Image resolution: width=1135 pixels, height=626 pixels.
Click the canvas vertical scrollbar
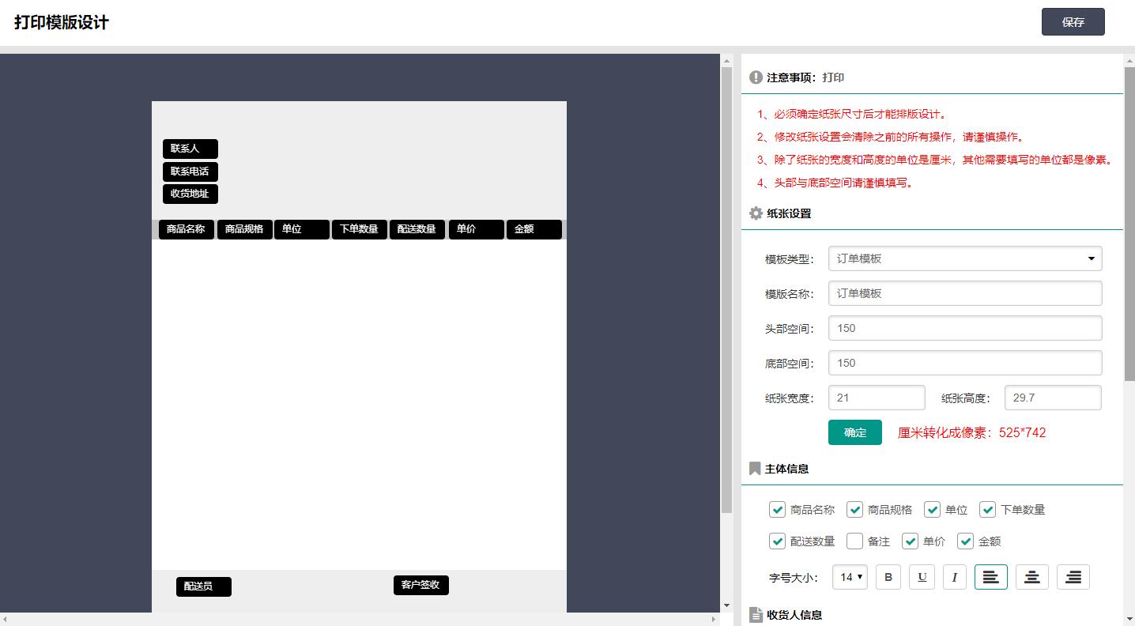[x=726, y=292]
